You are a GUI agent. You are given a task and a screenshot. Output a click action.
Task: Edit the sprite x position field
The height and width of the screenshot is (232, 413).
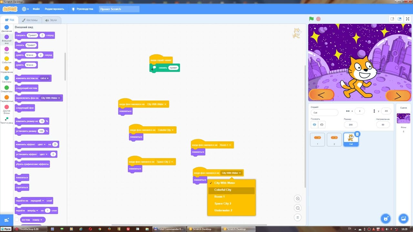coord(359,111)
